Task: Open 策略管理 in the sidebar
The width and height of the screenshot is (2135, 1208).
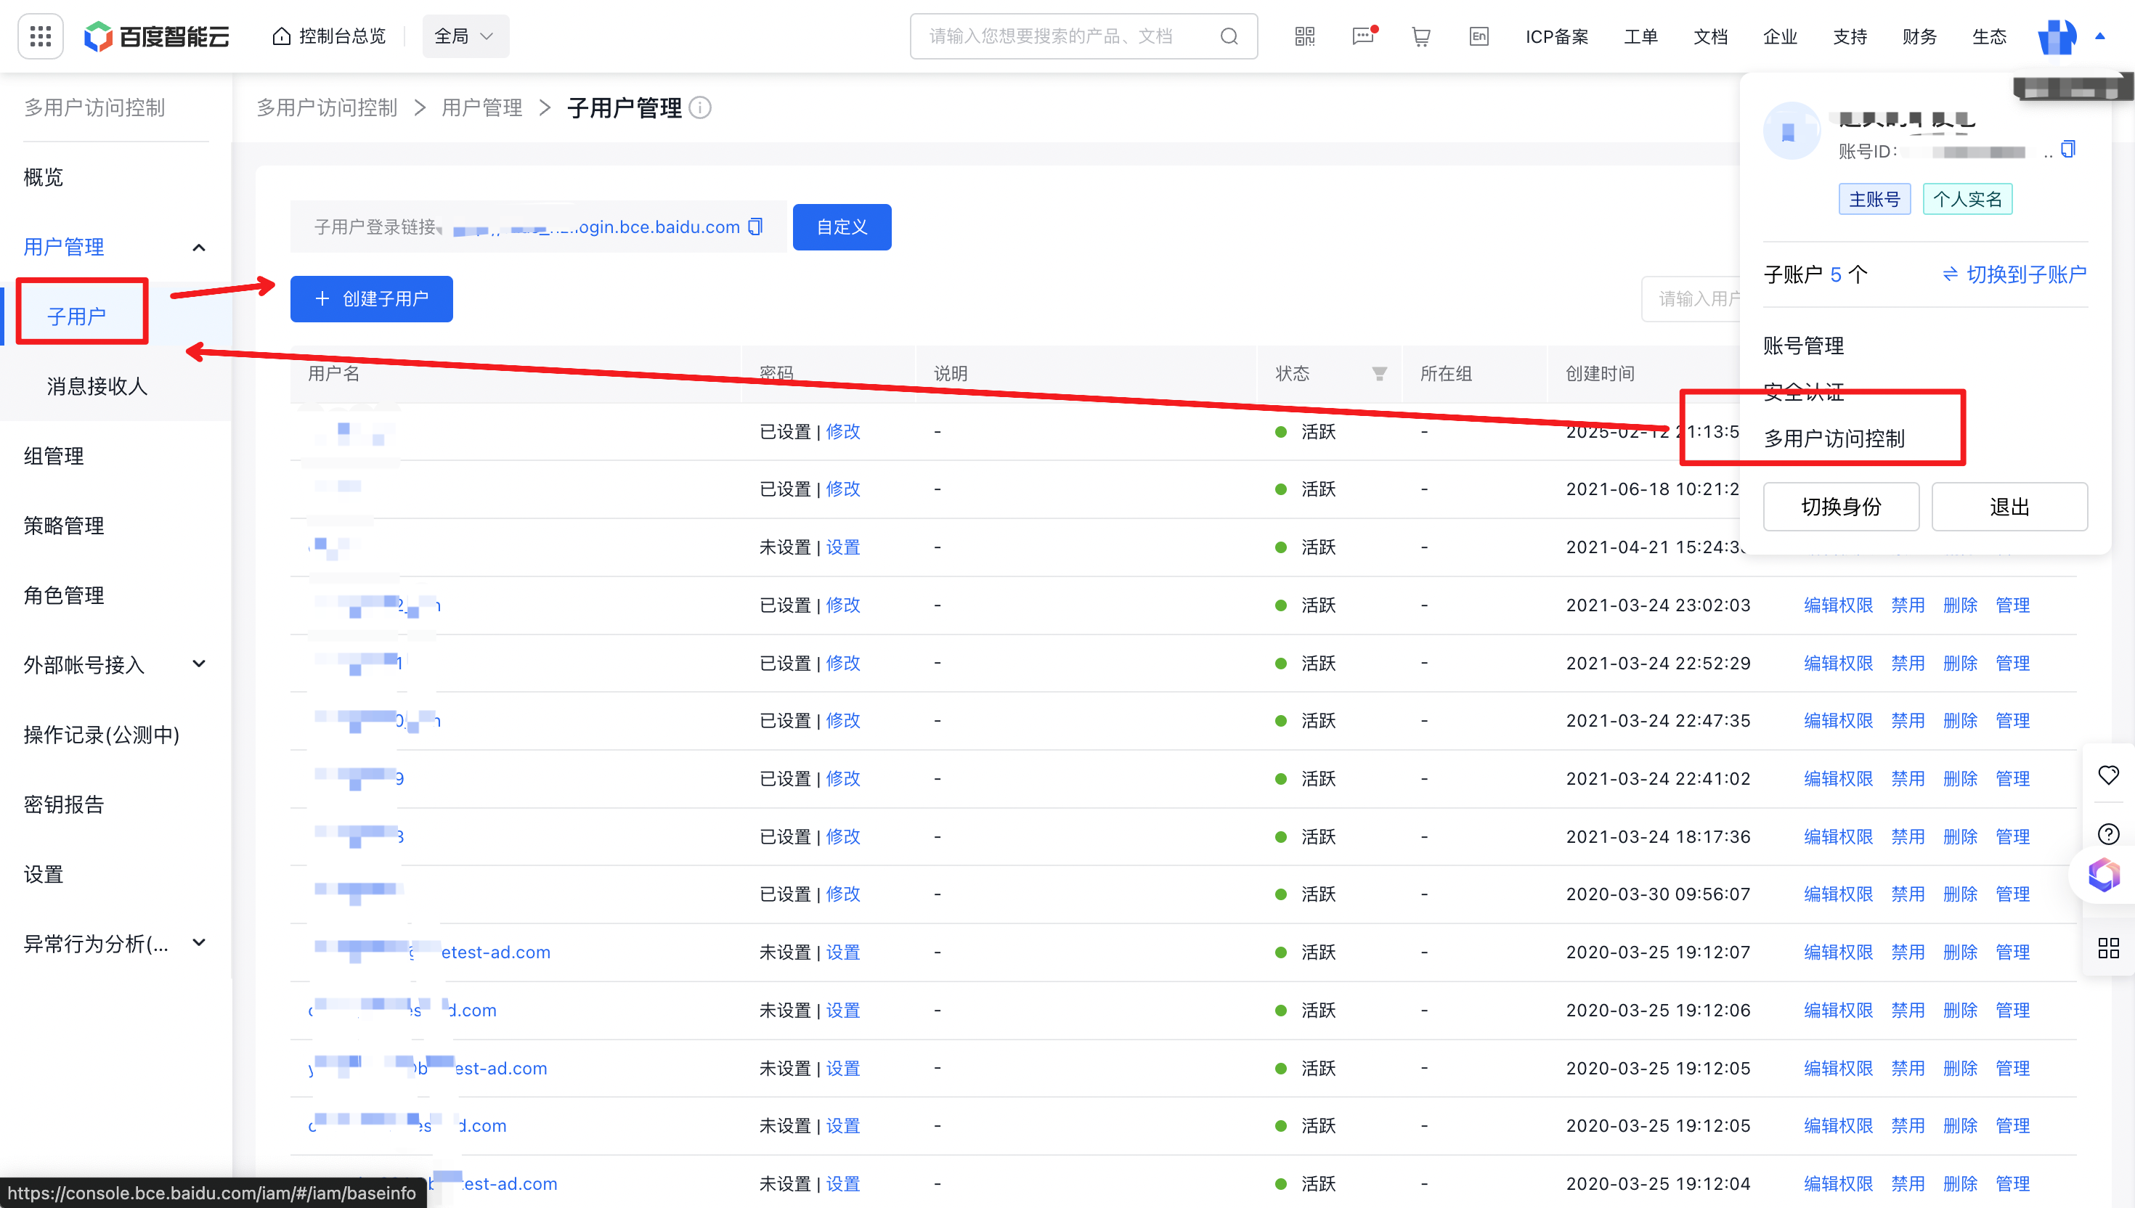Action: (64, 525)
